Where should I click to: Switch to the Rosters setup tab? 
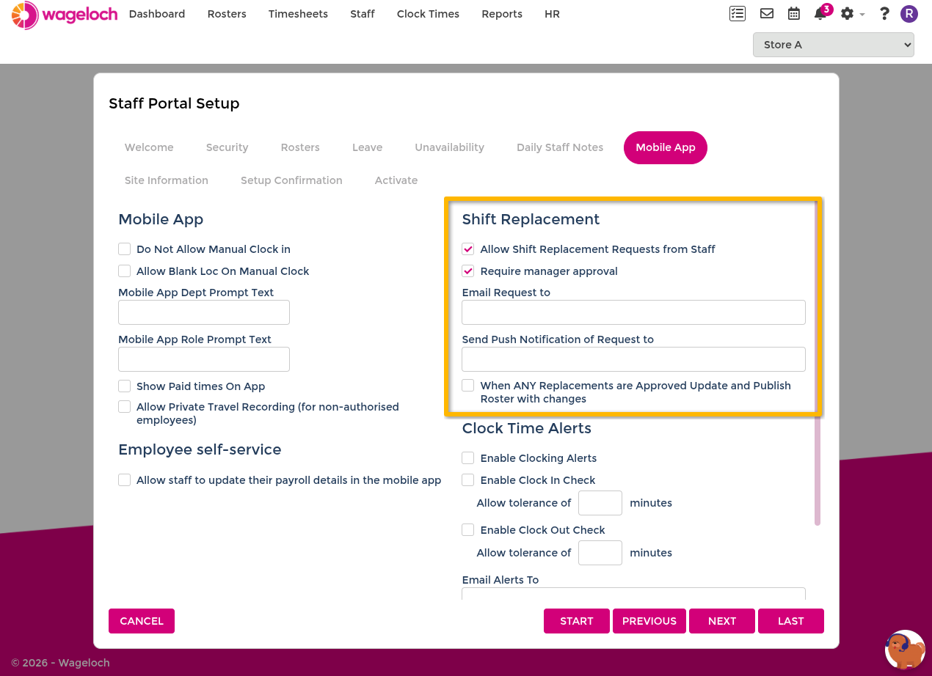pos(300,147)
